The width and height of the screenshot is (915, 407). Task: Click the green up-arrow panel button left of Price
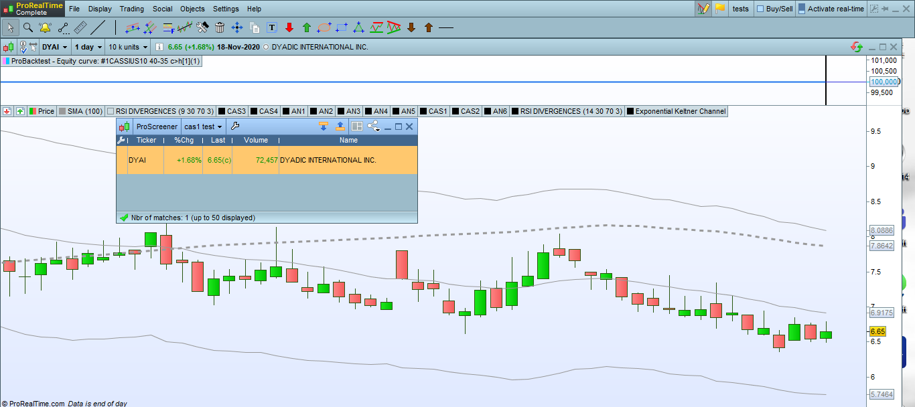point(20,111)
